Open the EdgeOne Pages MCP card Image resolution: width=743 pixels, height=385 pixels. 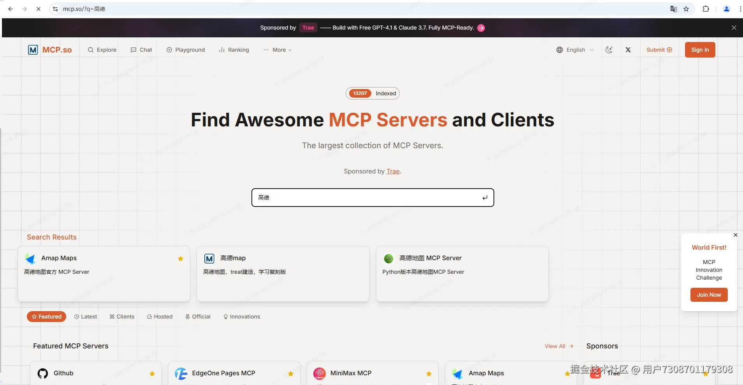(234, 373)
